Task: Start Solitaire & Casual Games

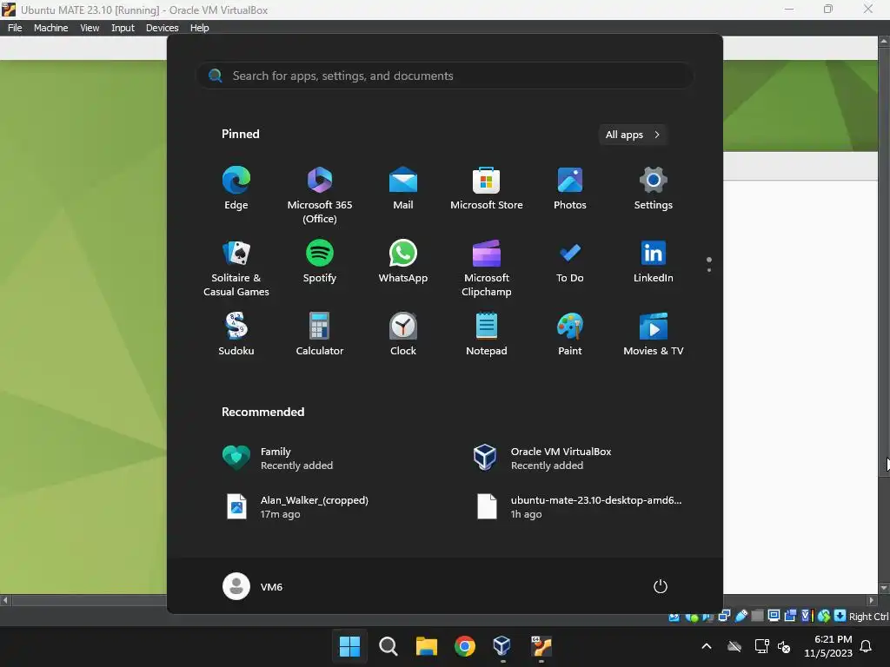Action: [x=236, y=267]
